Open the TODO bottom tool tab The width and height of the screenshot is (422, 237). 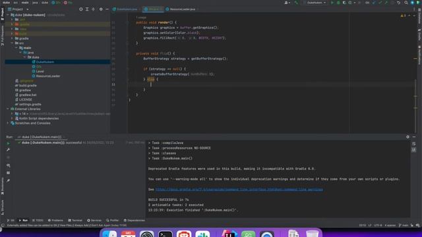coord(38,221)
